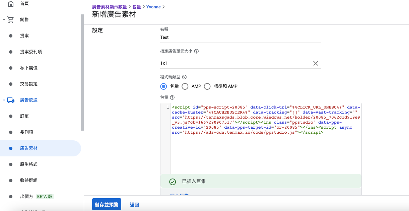409x211 pixels.
Task: Click the 名稱 field containing Test
Action: (x=241, y=38)
